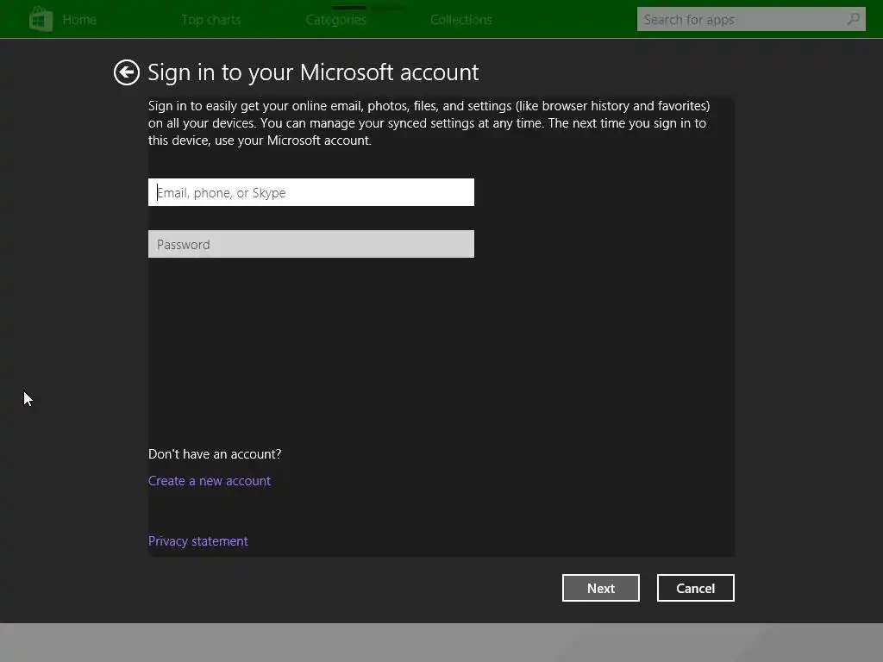
Task: Click the "Sign in to your Microsoft account" heading
Action: (313, 72)
